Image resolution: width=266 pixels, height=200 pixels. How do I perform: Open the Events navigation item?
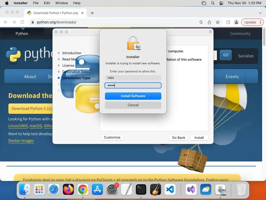click(x=232, y=77)
